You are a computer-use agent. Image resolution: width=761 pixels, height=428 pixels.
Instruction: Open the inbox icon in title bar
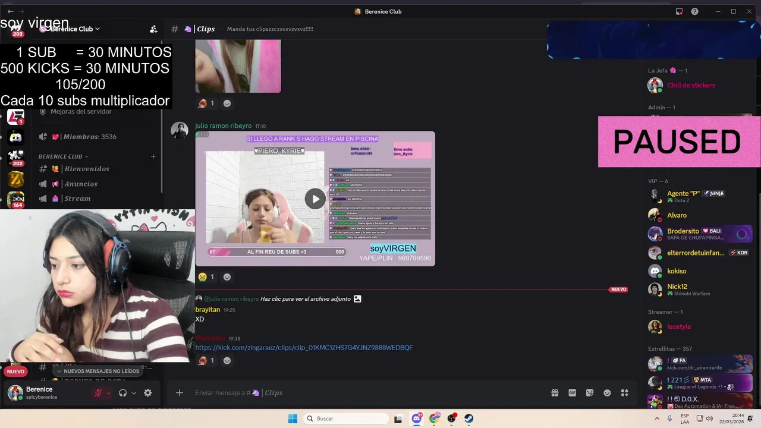[679, 11]
